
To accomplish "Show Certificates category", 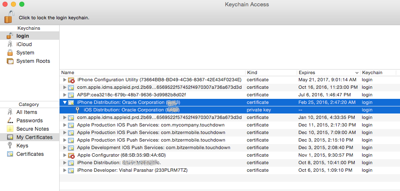I will tap(30, 154).
